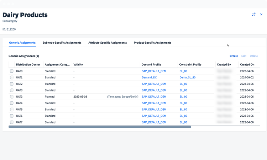The image size is (267, 160).
Task: Open SL_80 link in UAT4 row
Action: [183, 103]
